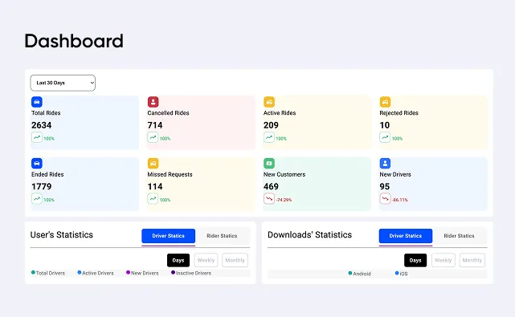
Task: Click the New Drivers value 95
Action: click(385, 187)
